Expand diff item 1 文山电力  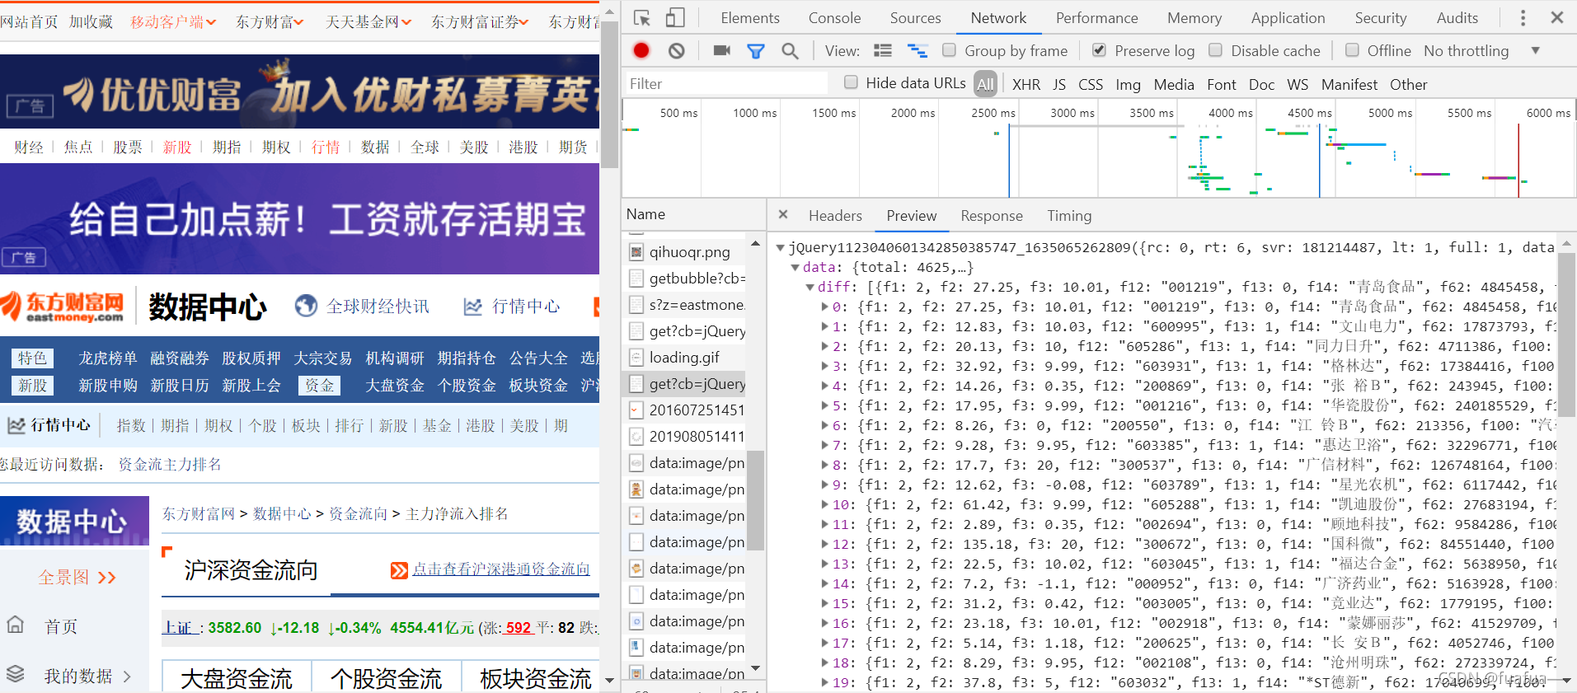pyautogui.click(x=824, y=326)
